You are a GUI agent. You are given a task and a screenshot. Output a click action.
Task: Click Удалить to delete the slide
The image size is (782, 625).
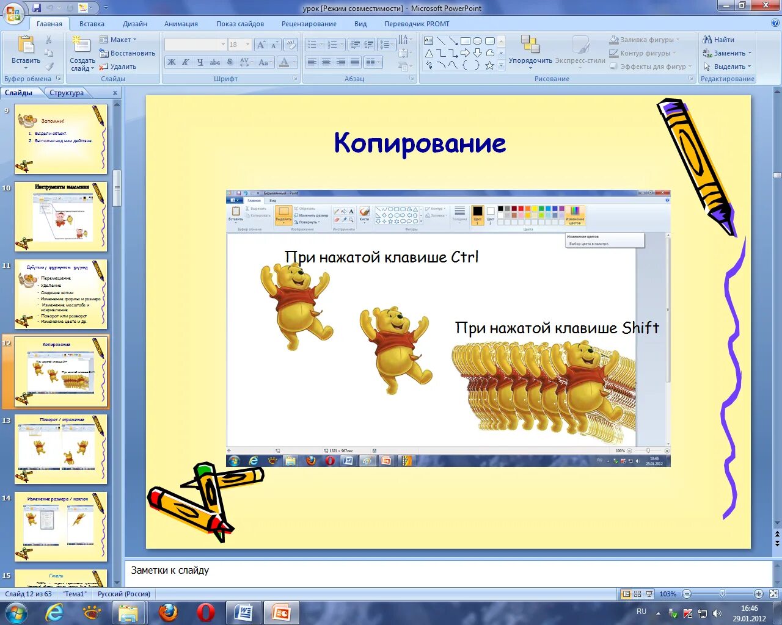119,67
